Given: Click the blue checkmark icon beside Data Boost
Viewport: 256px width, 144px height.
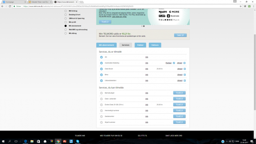Looking at the screenshot, I should pos(101,69).
